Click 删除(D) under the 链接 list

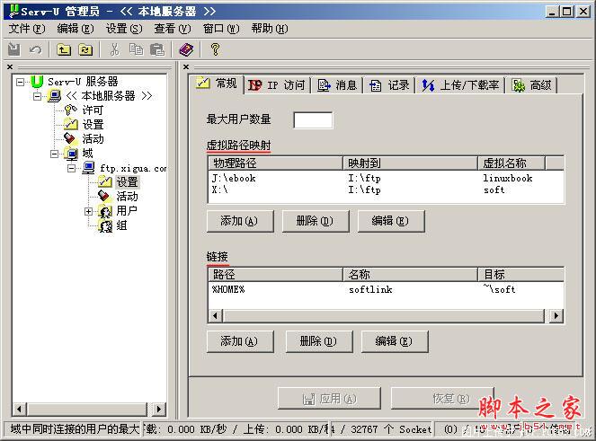[319, 341]
